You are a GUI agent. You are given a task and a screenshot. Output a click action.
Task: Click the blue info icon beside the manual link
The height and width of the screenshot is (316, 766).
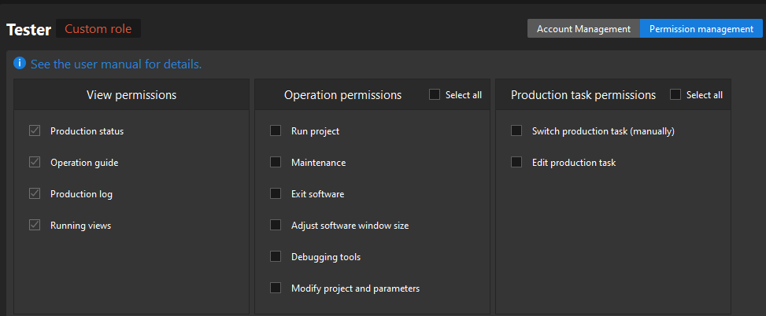[x=20, y=64]
